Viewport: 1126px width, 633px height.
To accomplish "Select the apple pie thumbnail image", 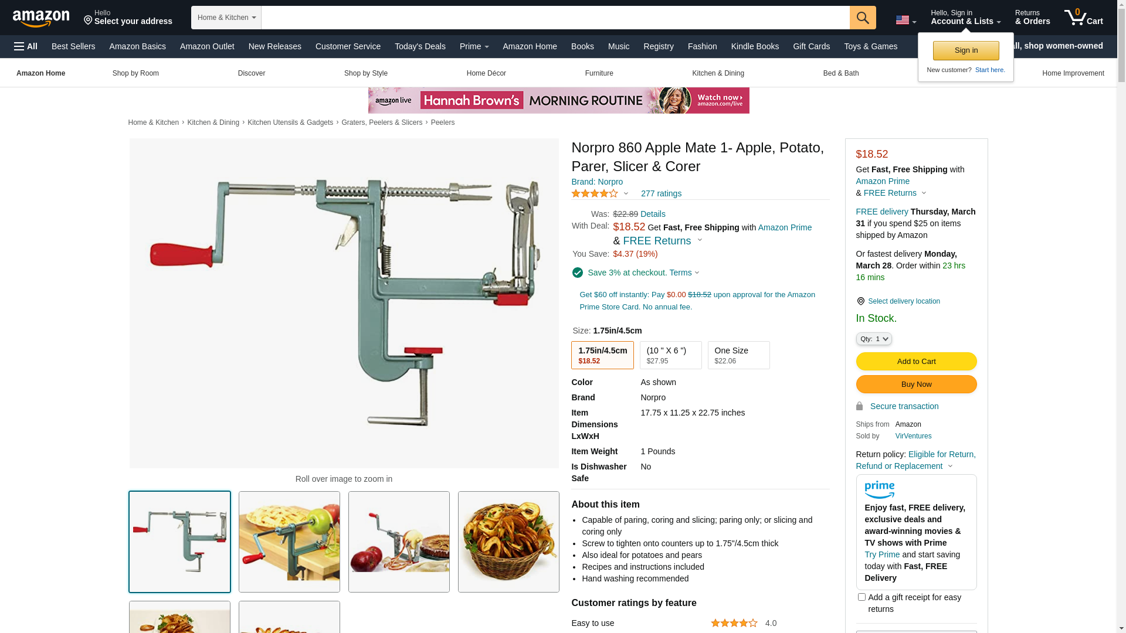I will point(289,542).
